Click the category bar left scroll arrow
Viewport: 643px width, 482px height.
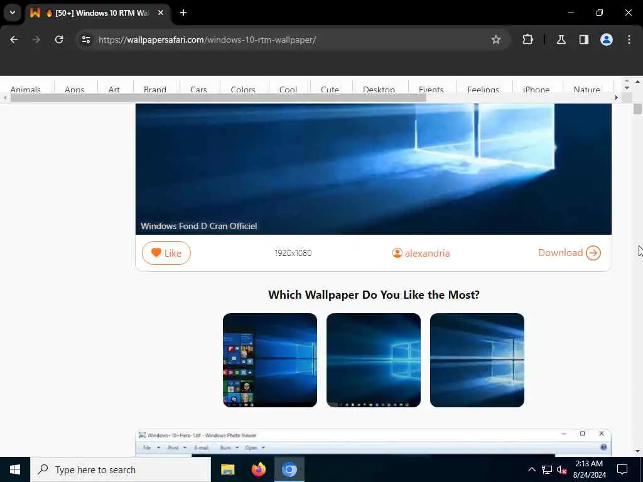tap(5, 97)
